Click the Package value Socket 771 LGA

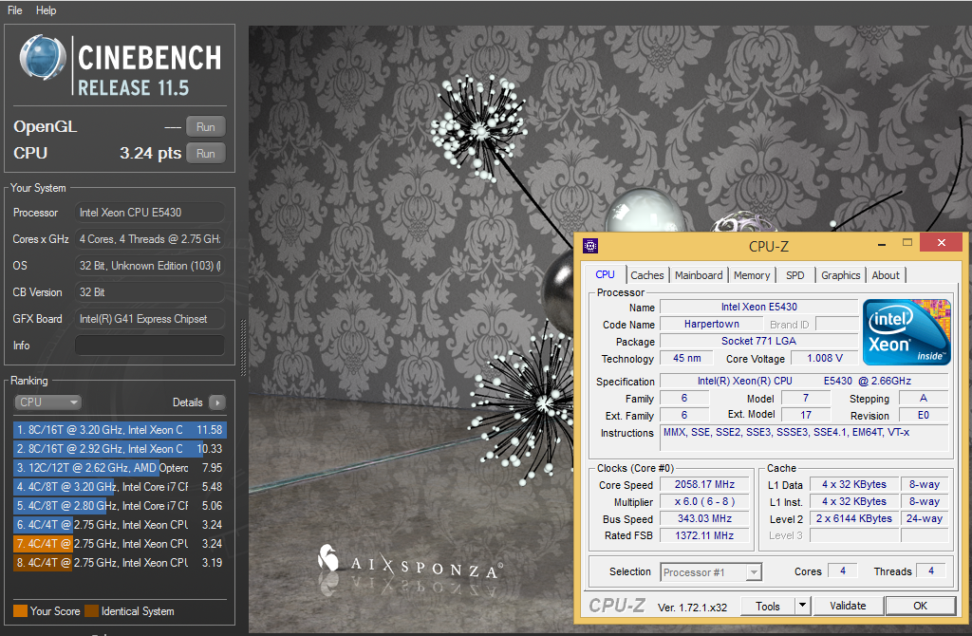pos(758,341)
